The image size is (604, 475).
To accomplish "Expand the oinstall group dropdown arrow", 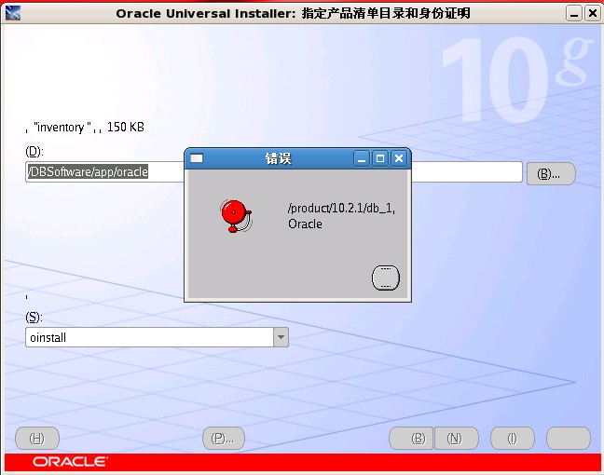I will [281, 337].
